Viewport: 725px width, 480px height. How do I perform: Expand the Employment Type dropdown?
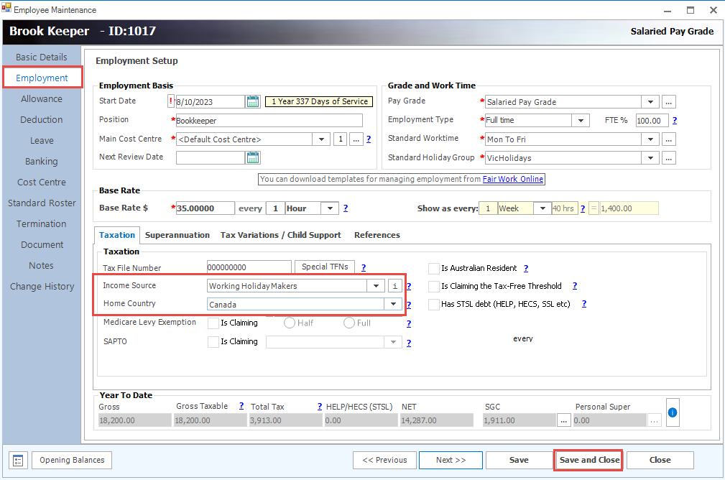tap(581, 120)
